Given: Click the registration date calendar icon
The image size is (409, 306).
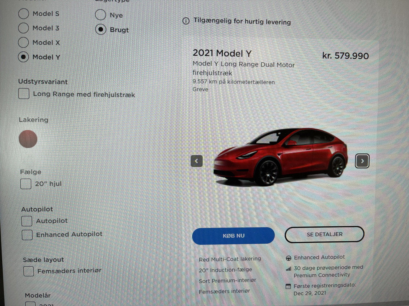Looking at the screenshot, I should coord(288,286).
